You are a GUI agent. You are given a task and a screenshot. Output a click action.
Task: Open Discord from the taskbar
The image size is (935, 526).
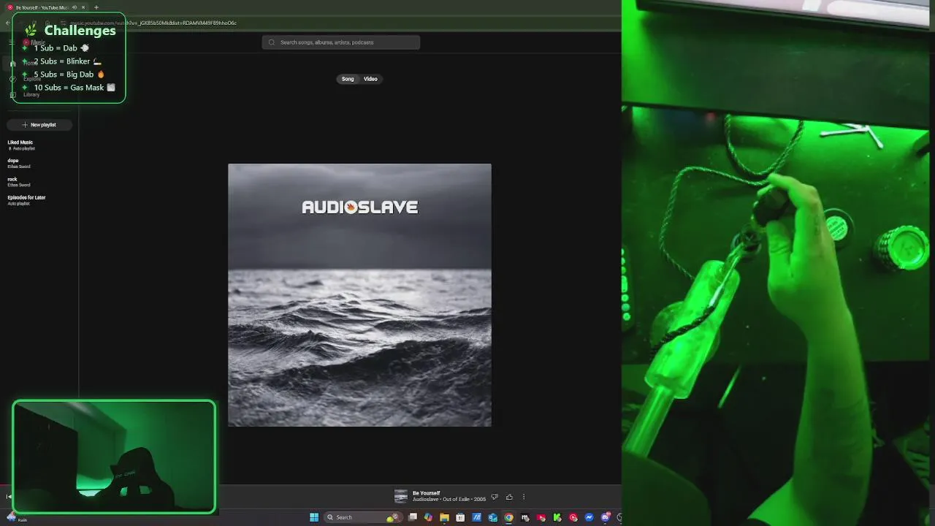[606, 517]
